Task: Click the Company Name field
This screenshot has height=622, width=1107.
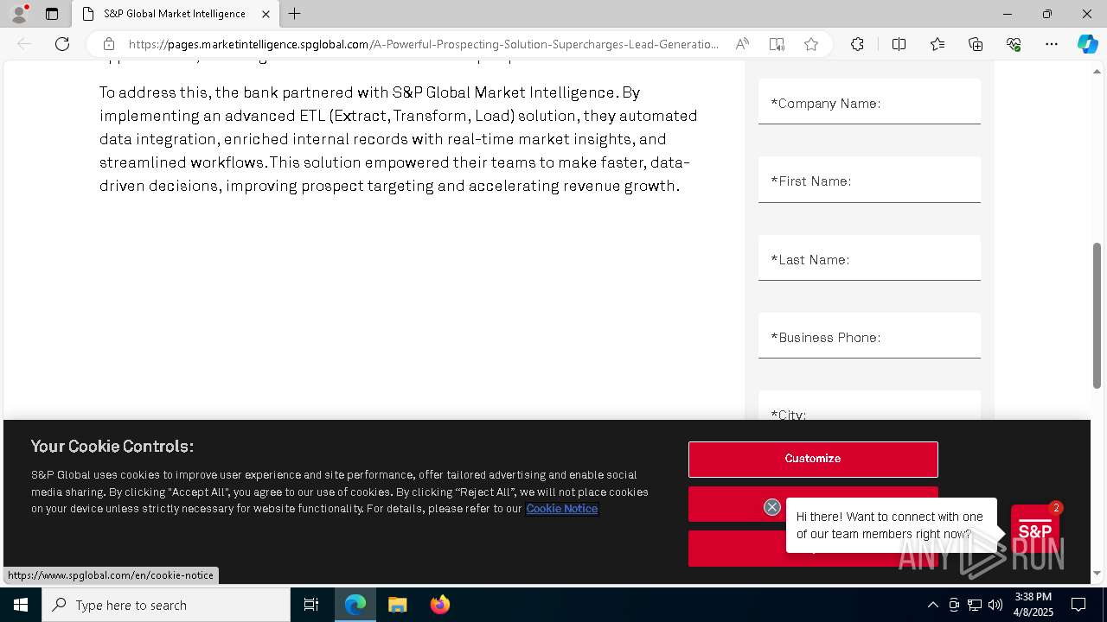Action: click(869, 102)
